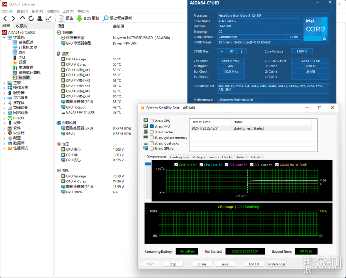
Task: Click the 驱动程序更新 magnifier icon
Action: click(106, 18)
